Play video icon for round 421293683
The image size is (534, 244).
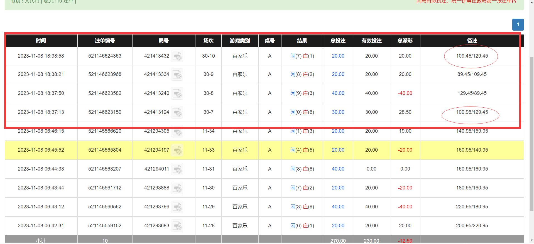point(177,226)
